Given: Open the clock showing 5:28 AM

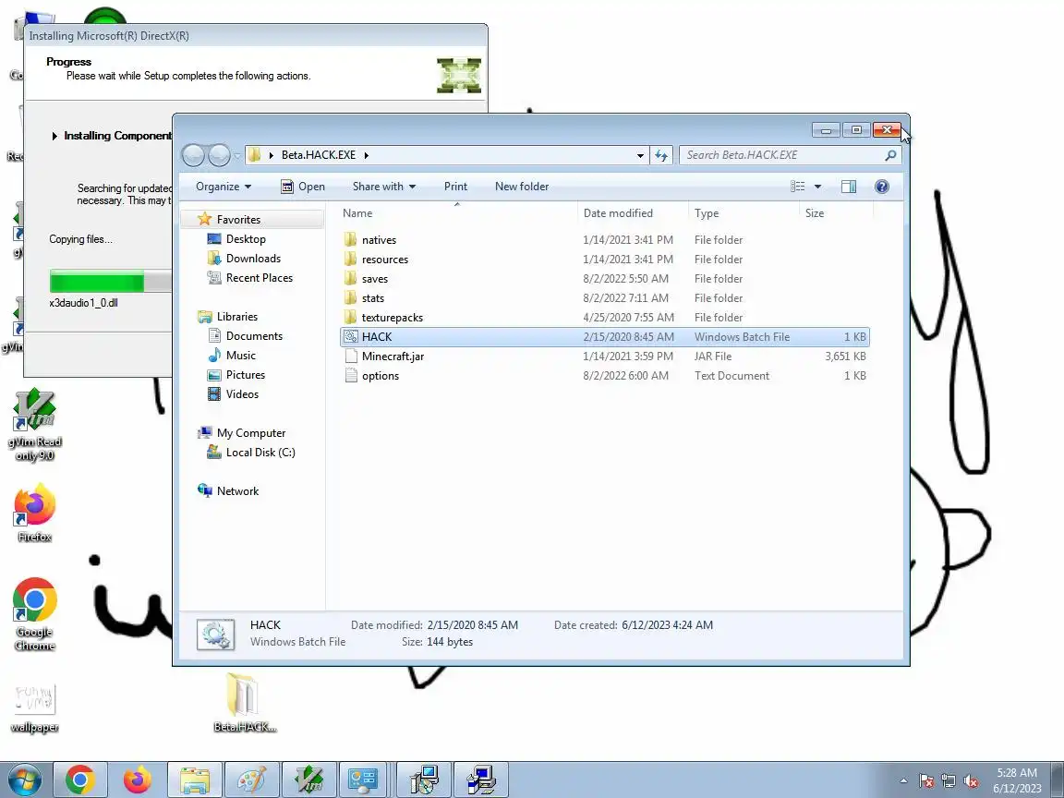Looking at the screenshot, I should (x=1017, y=780).
